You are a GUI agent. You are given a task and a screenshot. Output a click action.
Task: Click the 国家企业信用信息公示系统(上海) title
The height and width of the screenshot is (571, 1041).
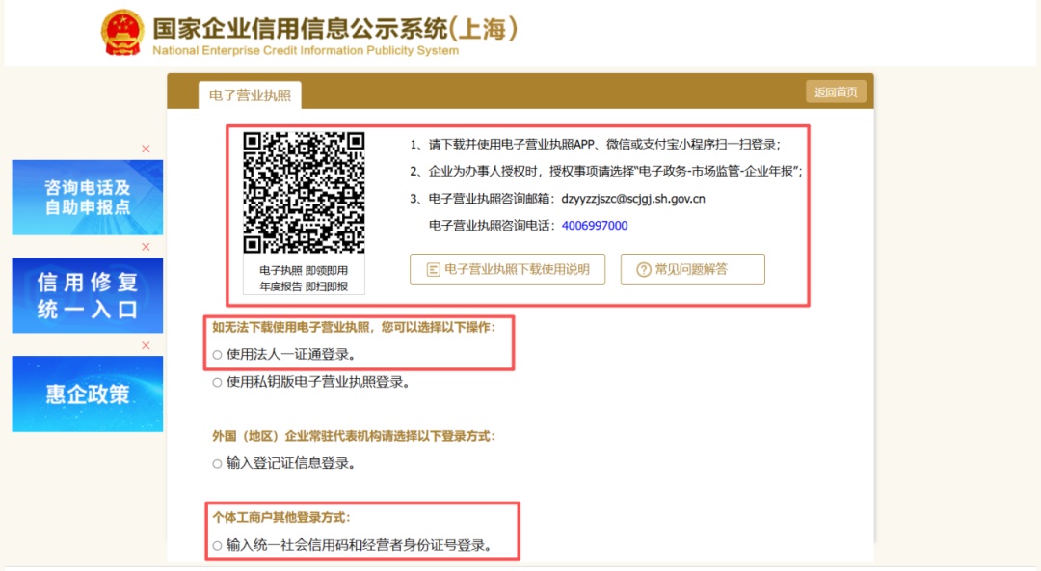334,29
